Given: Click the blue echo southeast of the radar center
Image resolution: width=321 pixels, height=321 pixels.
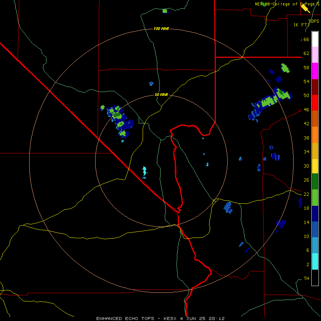Looking at the screenshot, I should click(x=228, y=207).
